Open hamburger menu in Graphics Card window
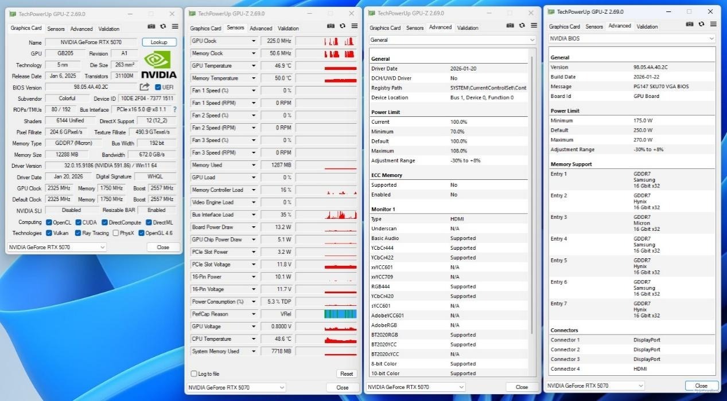Viewport: 727px width, 401px height. pyautogui.click(x=175, y=26)
